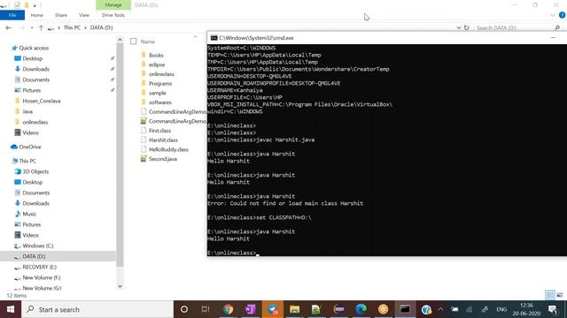Select the softwares folder

coord(160,102)
